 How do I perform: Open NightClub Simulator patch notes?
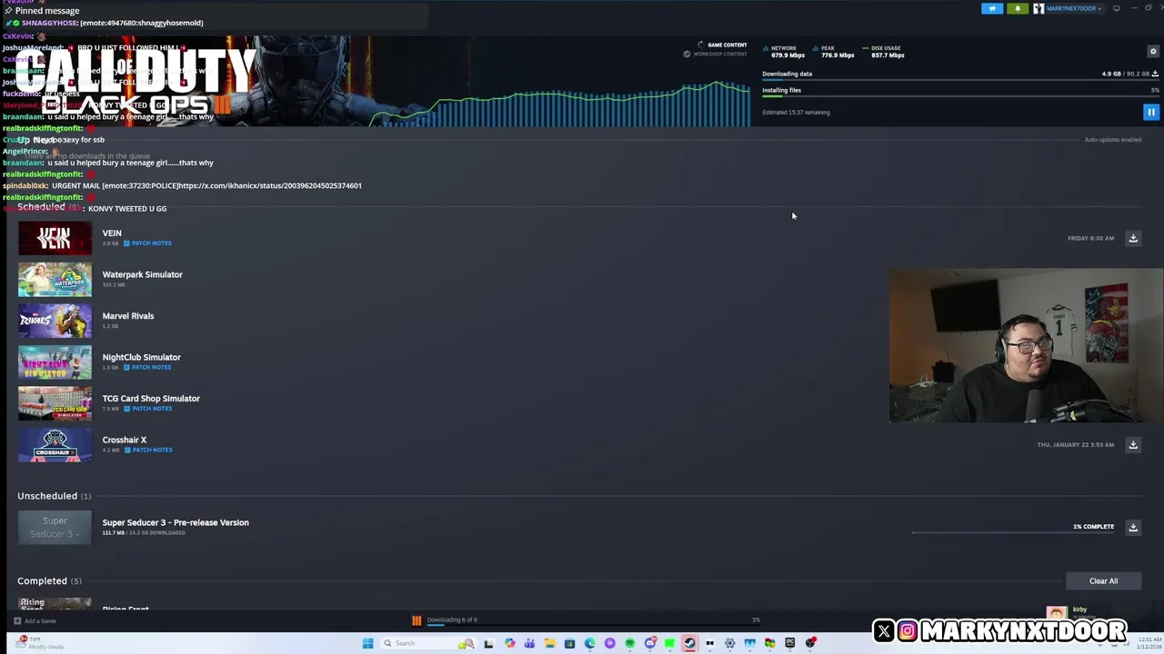click(147, 367)
